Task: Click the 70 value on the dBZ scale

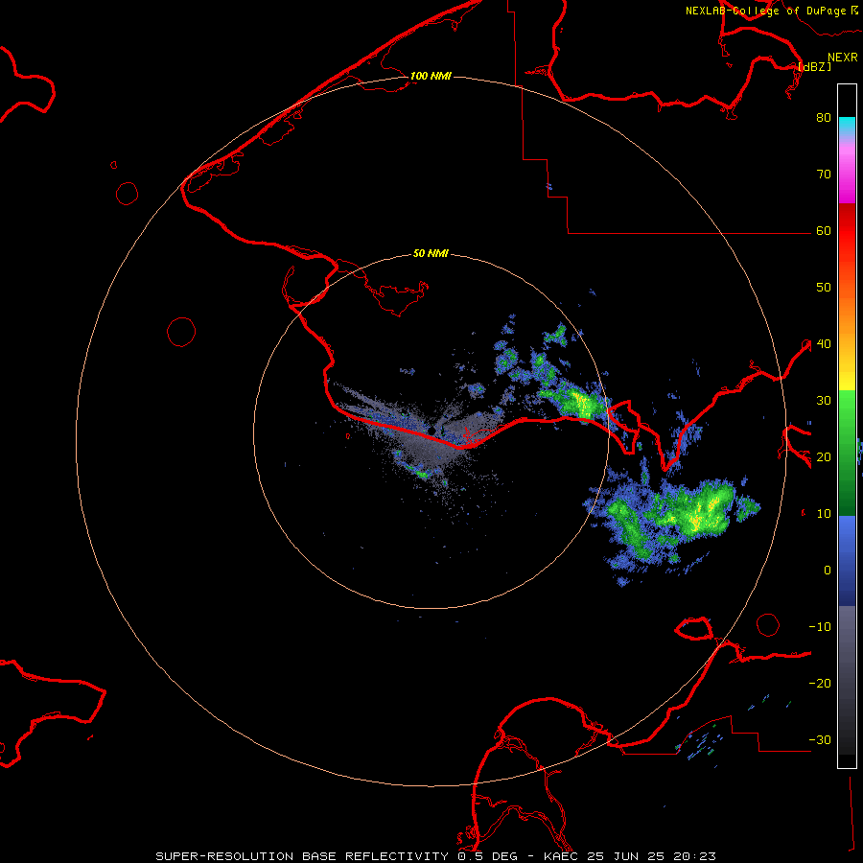Action: (824, 174)
